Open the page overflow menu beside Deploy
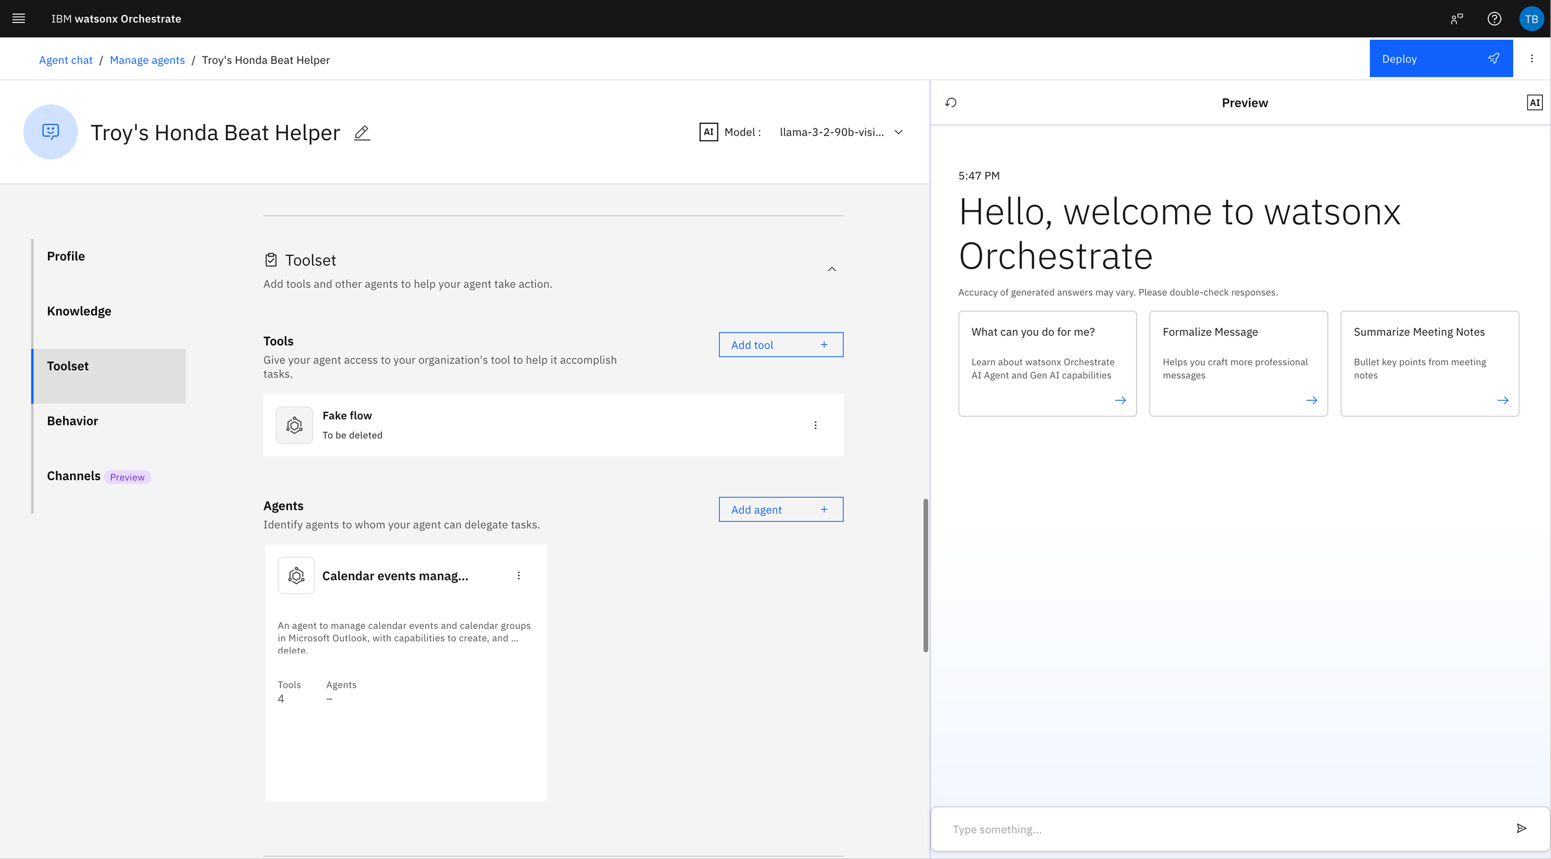 coord(1532,59)
